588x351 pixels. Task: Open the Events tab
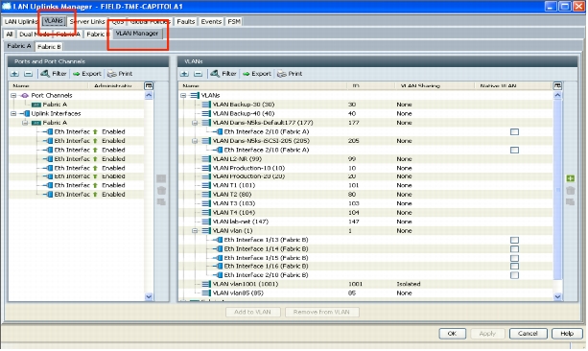click(x=211, y=22)
